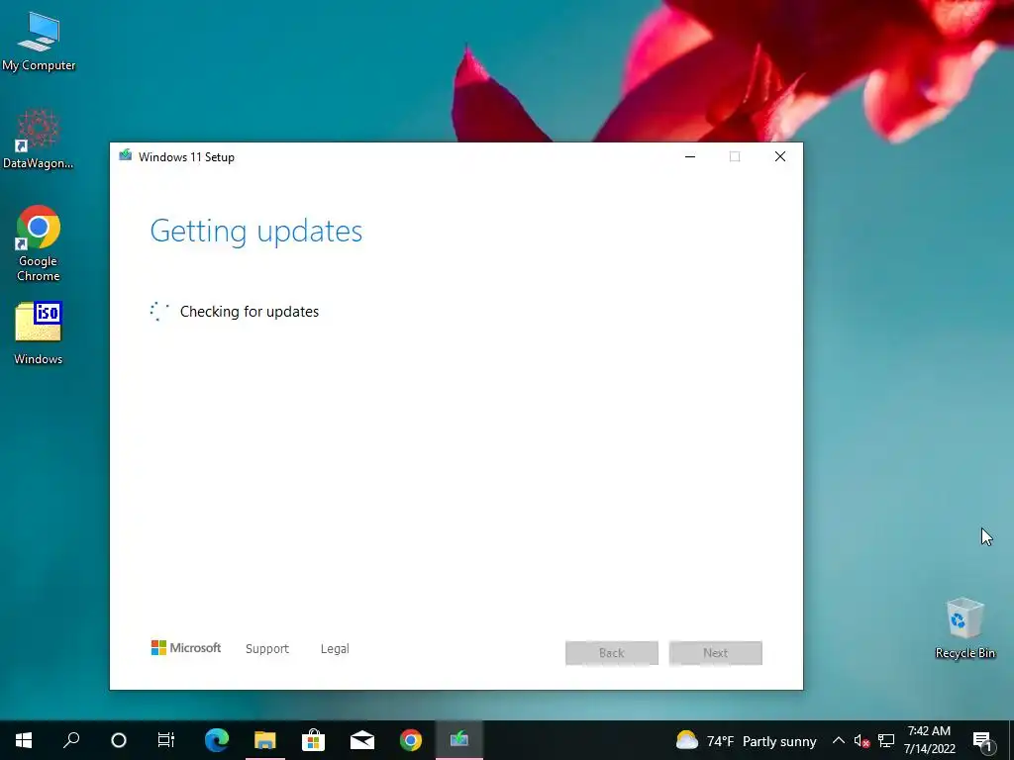This screenshot has width=1014, height=760.
Task: Click the Show desktop strip
Action: pos(1011,740)
